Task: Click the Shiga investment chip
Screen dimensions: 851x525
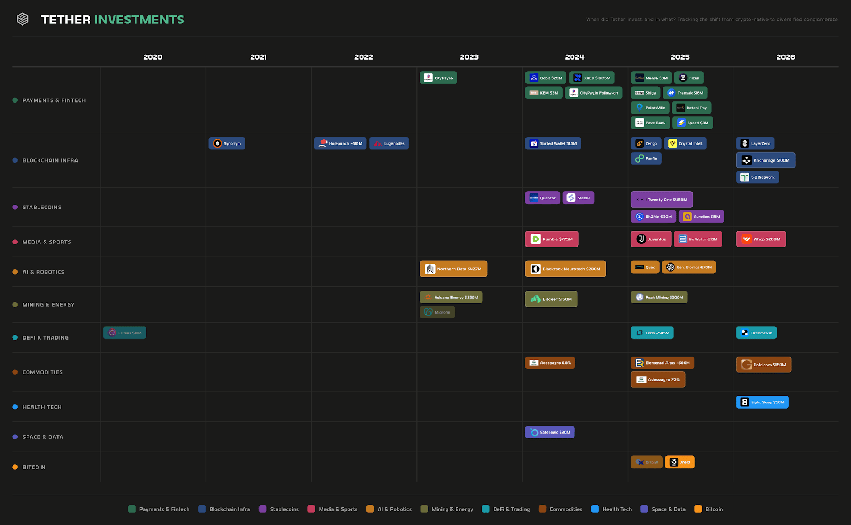Action: click(x=645, y=92)
